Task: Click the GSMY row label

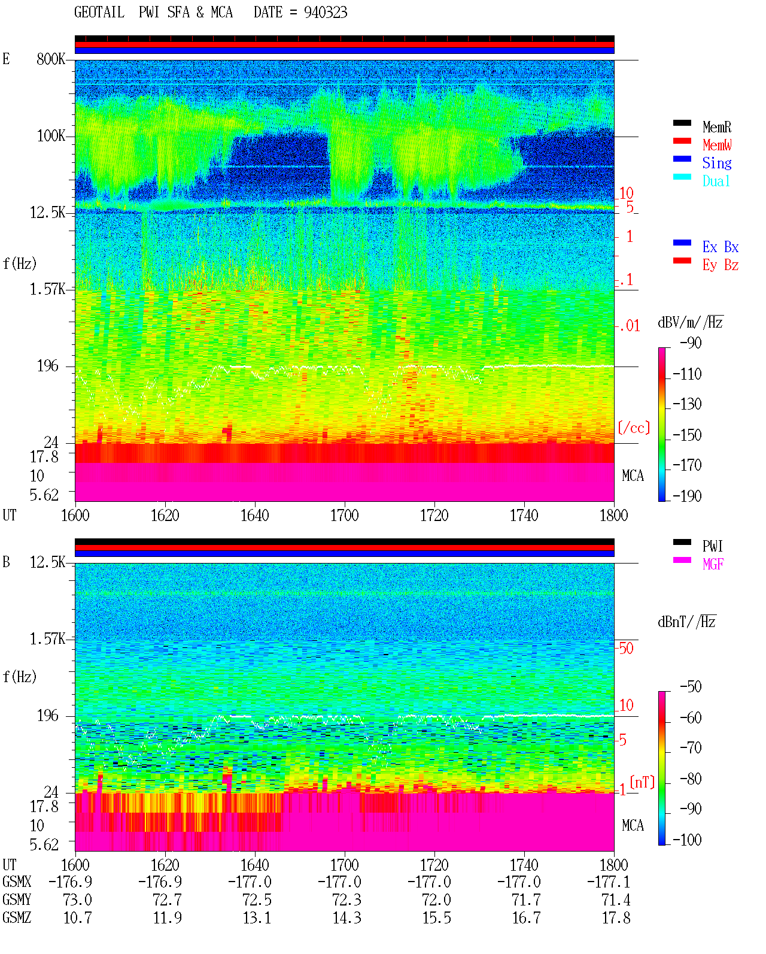Action: (x=17, y=900)
